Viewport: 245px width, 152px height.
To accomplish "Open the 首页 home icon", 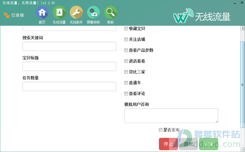I will (x=42, y=12).
